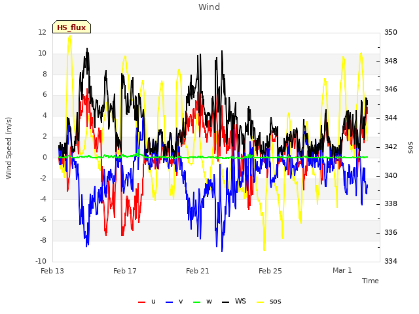Toggle the WS series legend entry
Image resolution: width=419 pixels, height=314 pixels.
[234, 302]
